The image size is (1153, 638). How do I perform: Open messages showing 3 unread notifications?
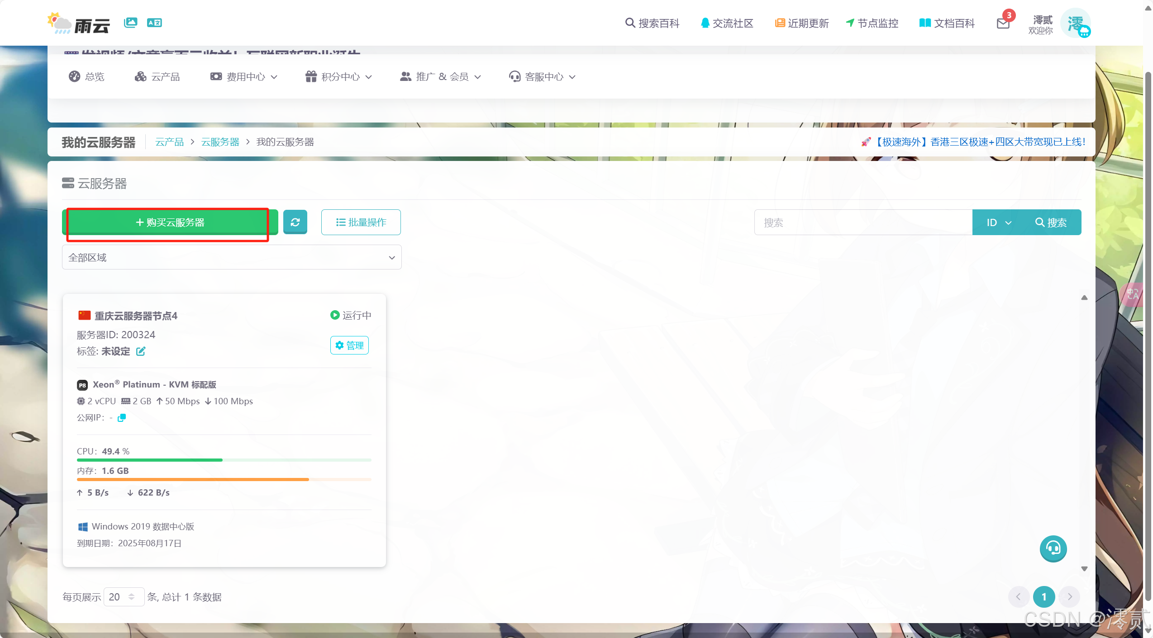coord(1003,23)
